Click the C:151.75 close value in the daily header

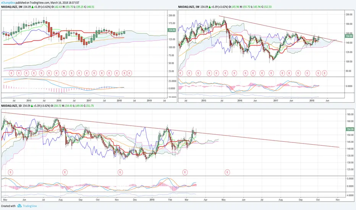(x=89, y=106)
